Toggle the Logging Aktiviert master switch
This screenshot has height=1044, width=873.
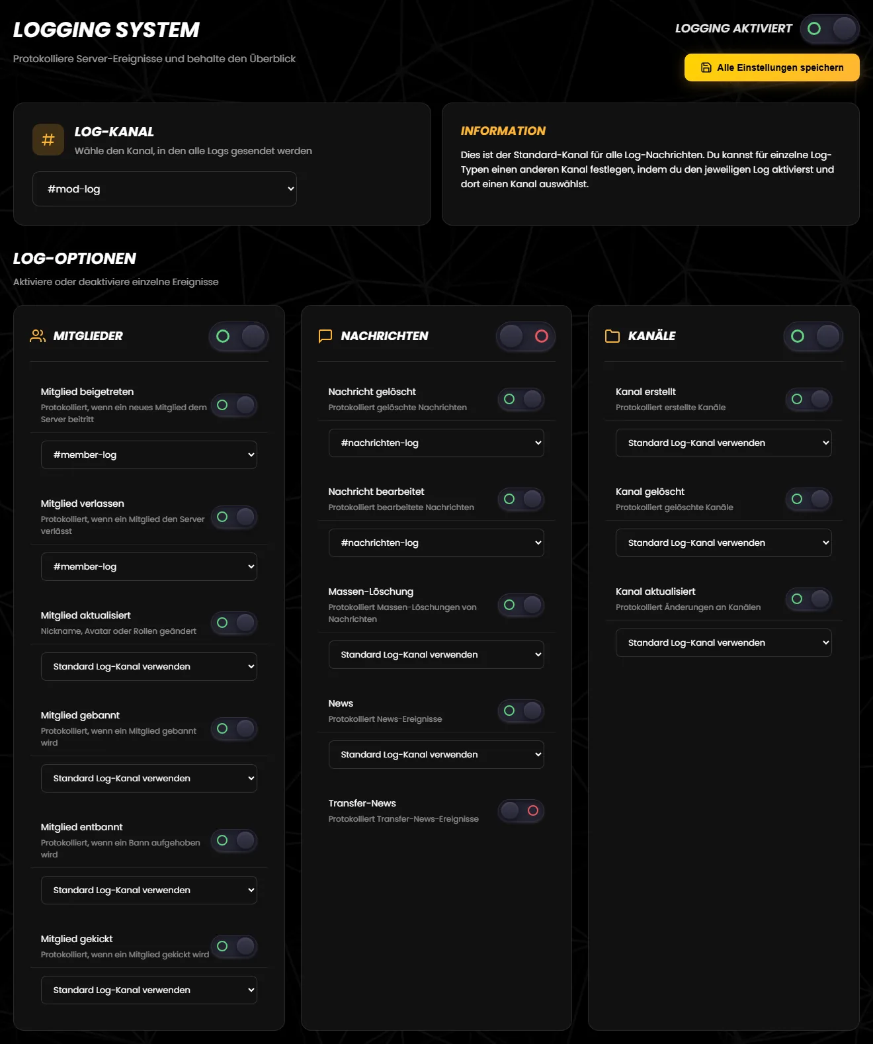pos(830,29)
